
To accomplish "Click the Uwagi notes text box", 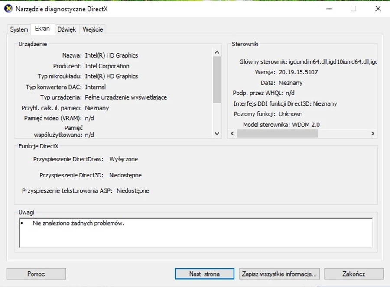I will coord(196,233).
